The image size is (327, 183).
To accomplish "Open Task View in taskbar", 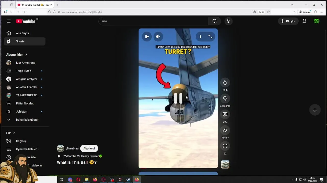I will point(61,180).
